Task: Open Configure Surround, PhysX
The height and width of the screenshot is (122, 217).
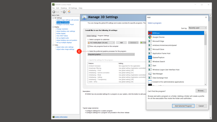Action: [x=65, y=24]
